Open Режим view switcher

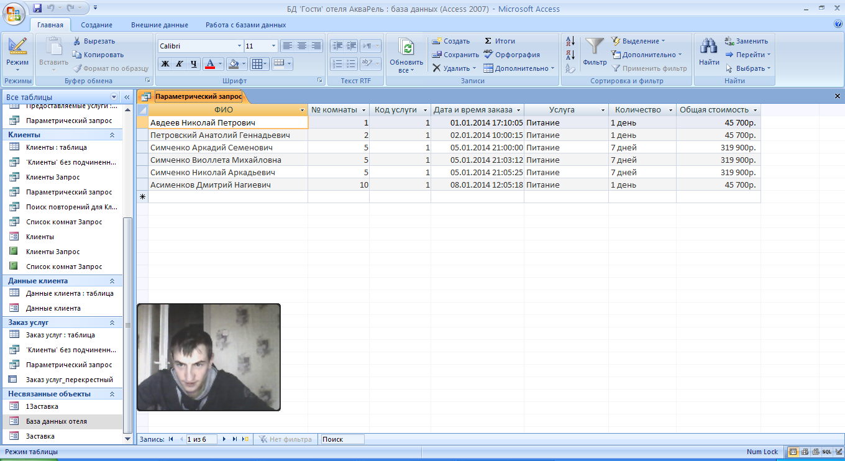pyautogui.click(x=17, y=53)
